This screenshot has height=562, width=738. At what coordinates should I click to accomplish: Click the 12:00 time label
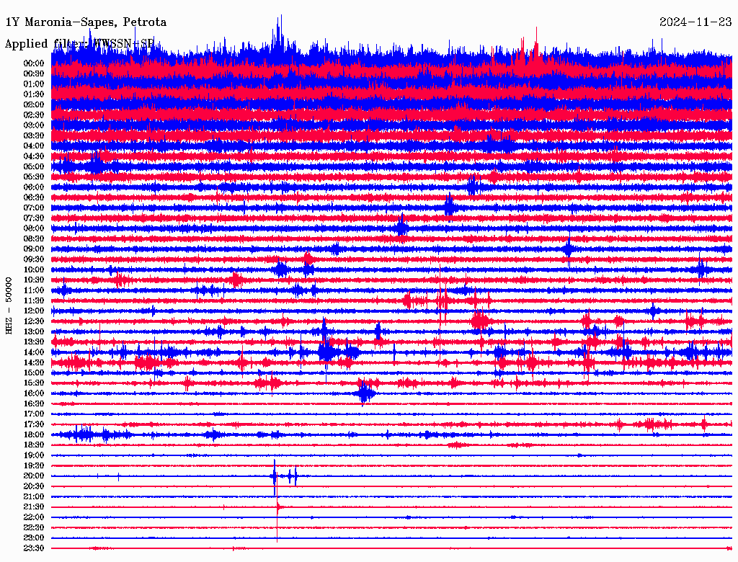tap(34, 311)
